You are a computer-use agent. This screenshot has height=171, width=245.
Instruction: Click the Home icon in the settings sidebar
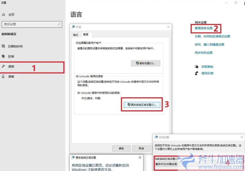pos(4,15)
